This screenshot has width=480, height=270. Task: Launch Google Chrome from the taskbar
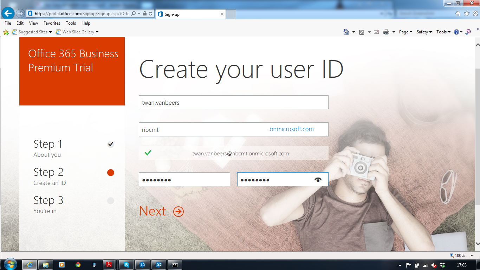[78, 265]
